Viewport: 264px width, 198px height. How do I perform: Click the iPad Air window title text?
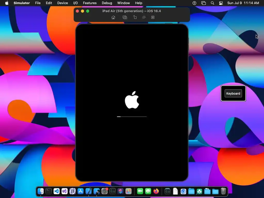[x=131, y=11]
